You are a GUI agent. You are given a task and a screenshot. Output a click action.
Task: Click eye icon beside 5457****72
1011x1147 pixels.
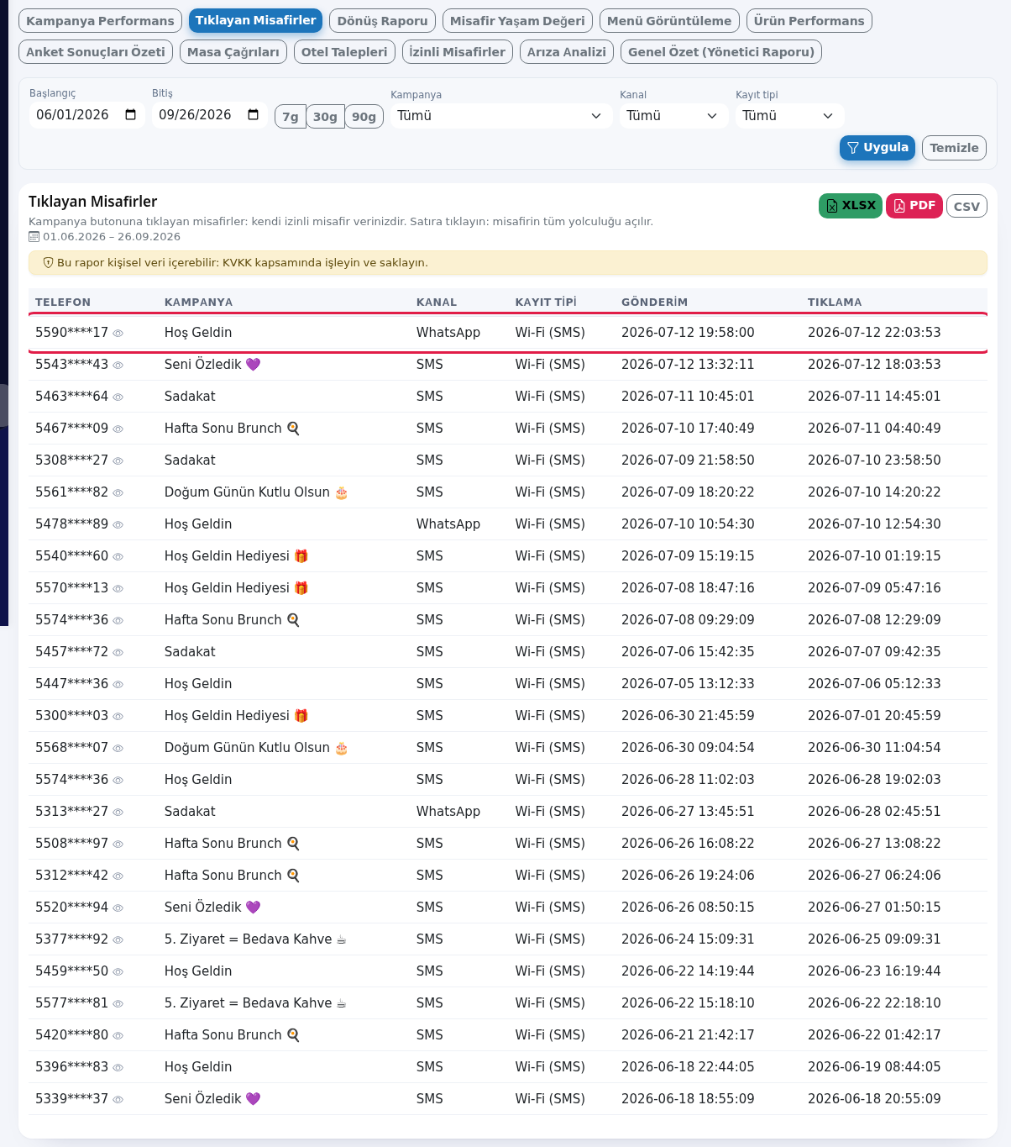pos(118,653)
